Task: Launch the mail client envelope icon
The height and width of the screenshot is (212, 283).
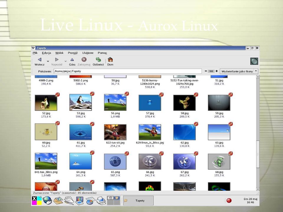Action: [58, 201]
